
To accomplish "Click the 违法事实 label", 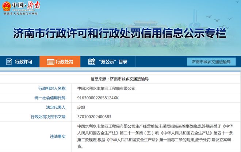I will click(x=58, y=136).
